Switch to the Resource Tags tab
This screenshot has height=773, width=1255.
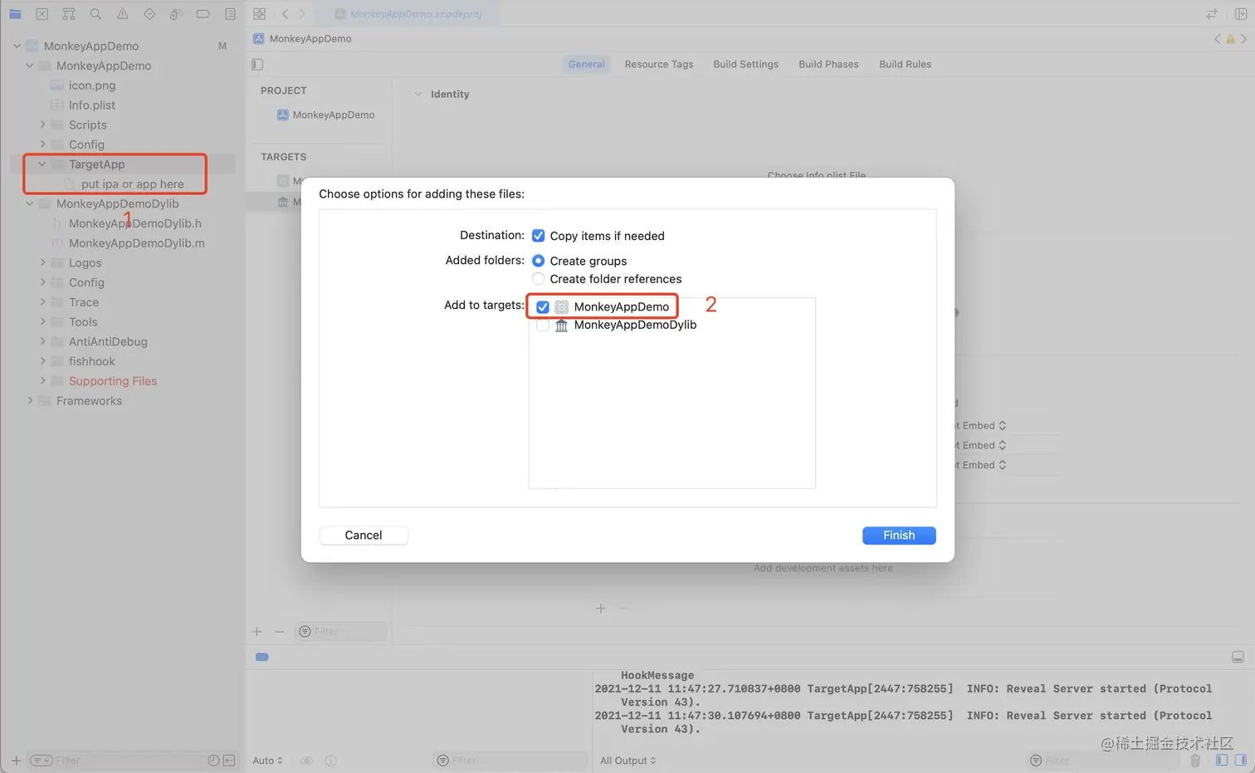pyautogui.click(x=658, y=64)
